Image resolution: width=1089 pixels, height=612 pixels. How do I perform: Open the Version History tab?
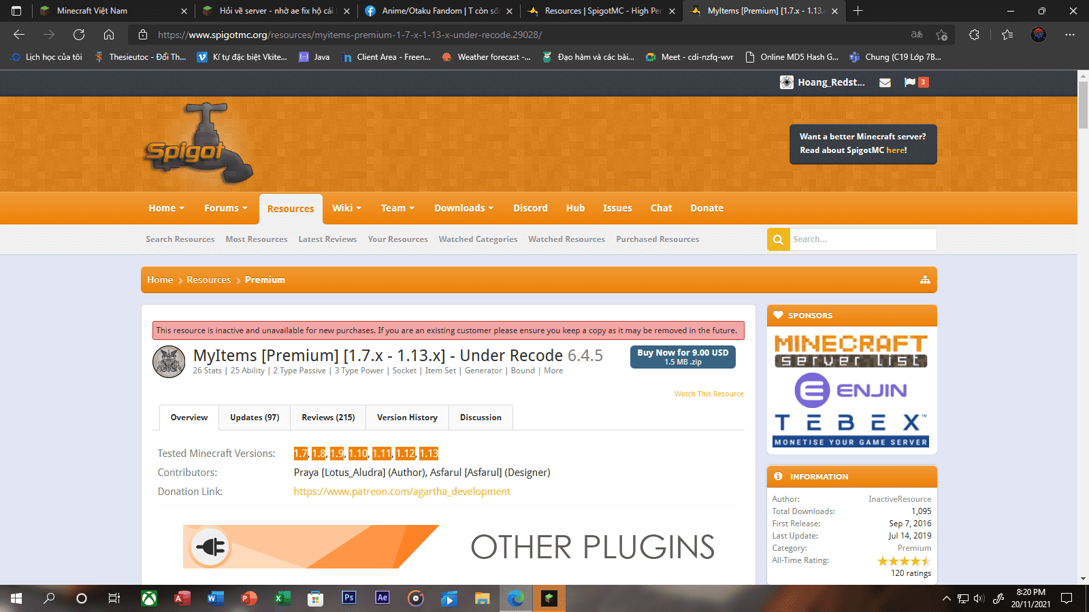407,418
